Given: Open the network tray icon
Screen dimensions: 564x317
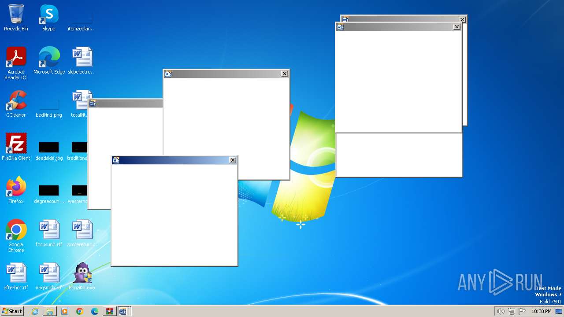Looking at the screenshot, I should coord(512,311).
